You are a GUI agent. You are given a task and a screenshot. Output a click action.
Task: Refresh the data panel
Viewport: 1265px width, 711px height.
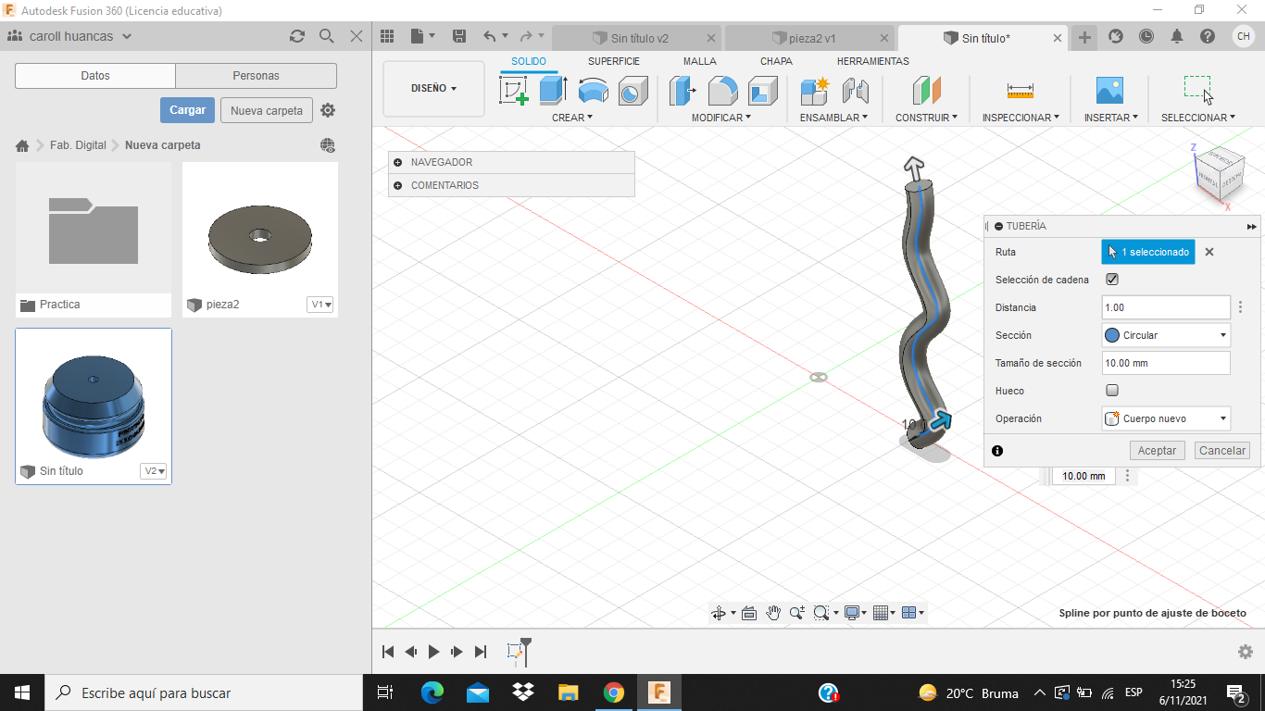296,36
